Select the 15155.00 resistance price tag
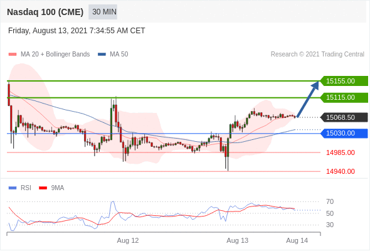Screen dimensions: 370x251 point(344,81)
